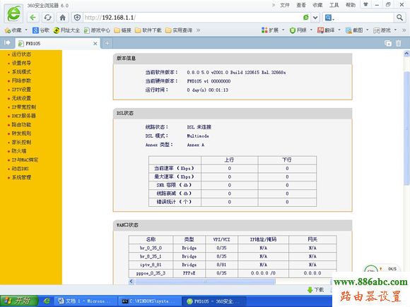Click the browser back arrow button
Viewport: 410px width, 307px height.
(x=33, y=18)
